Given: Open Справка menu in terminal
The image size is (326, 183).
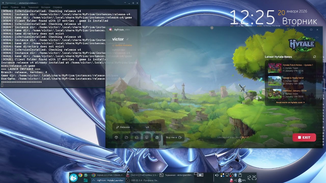Looking at the screenshot, I should (x=57, y=7).
